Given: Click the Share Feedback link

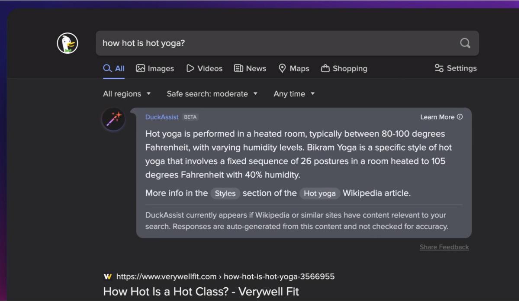Looking at the screenshot, I should [x=444, y=247].
